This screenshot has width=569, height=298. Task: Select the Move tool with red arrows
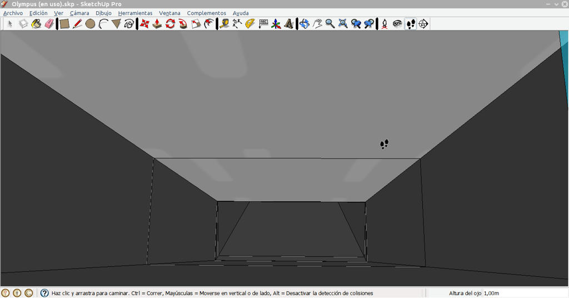pyautogui.click(x=144, y=24)
